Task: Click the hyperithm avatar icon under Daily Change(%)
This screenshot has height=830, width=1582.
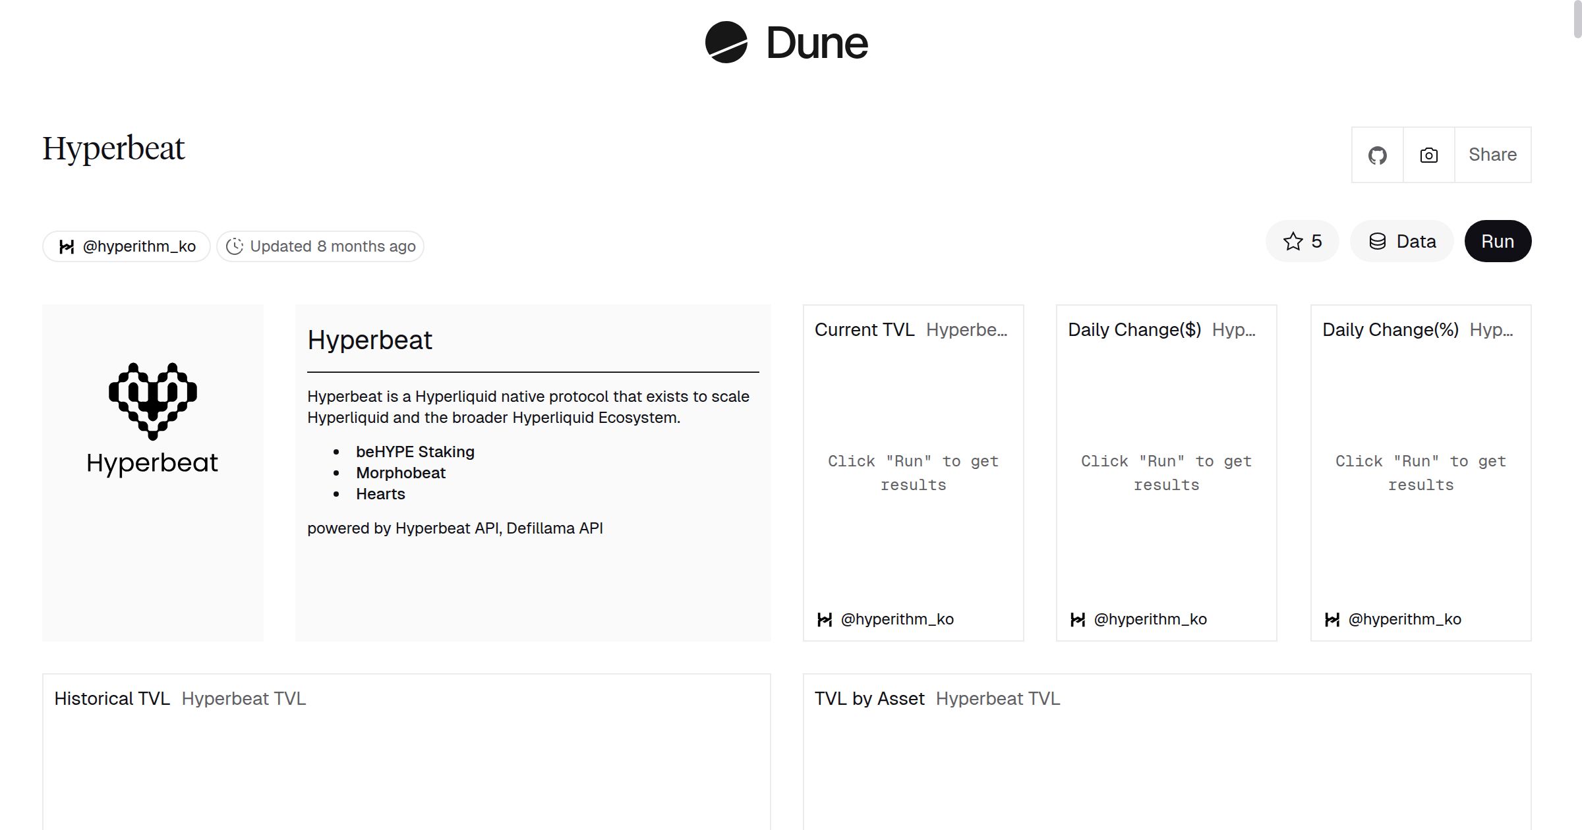Action: (x=1332, y=619)
